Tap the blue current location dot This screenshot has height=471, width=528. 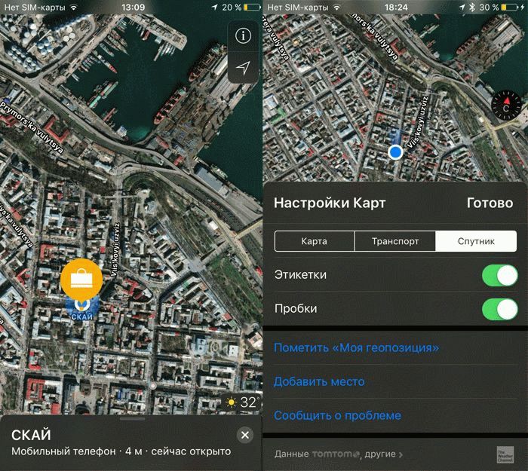[x=396, y=153]
